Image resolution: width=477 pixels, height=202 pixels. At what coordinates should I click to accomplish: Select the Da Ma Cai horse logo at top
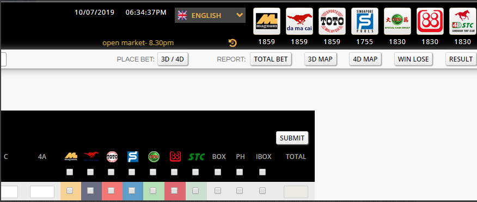[x=299, y=21]
